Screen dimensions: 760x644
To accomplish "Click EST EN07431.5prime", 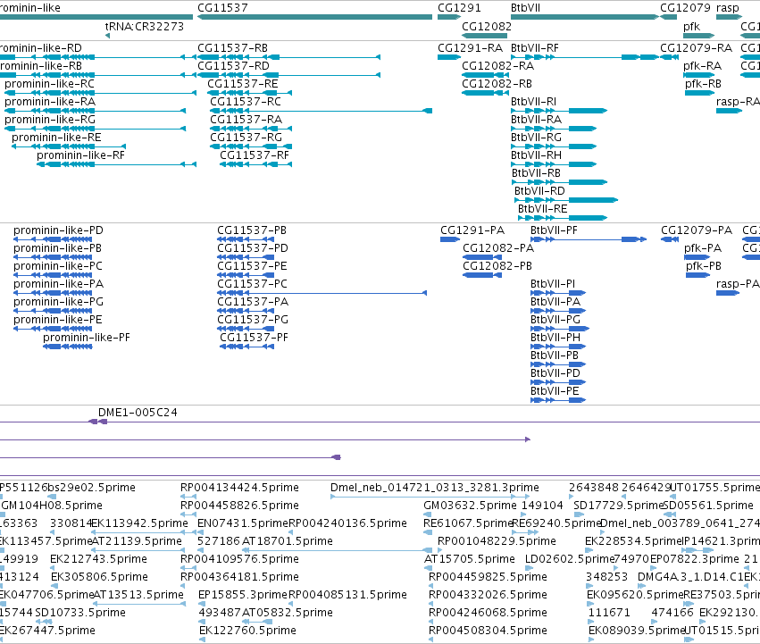I will coord(242,523).
